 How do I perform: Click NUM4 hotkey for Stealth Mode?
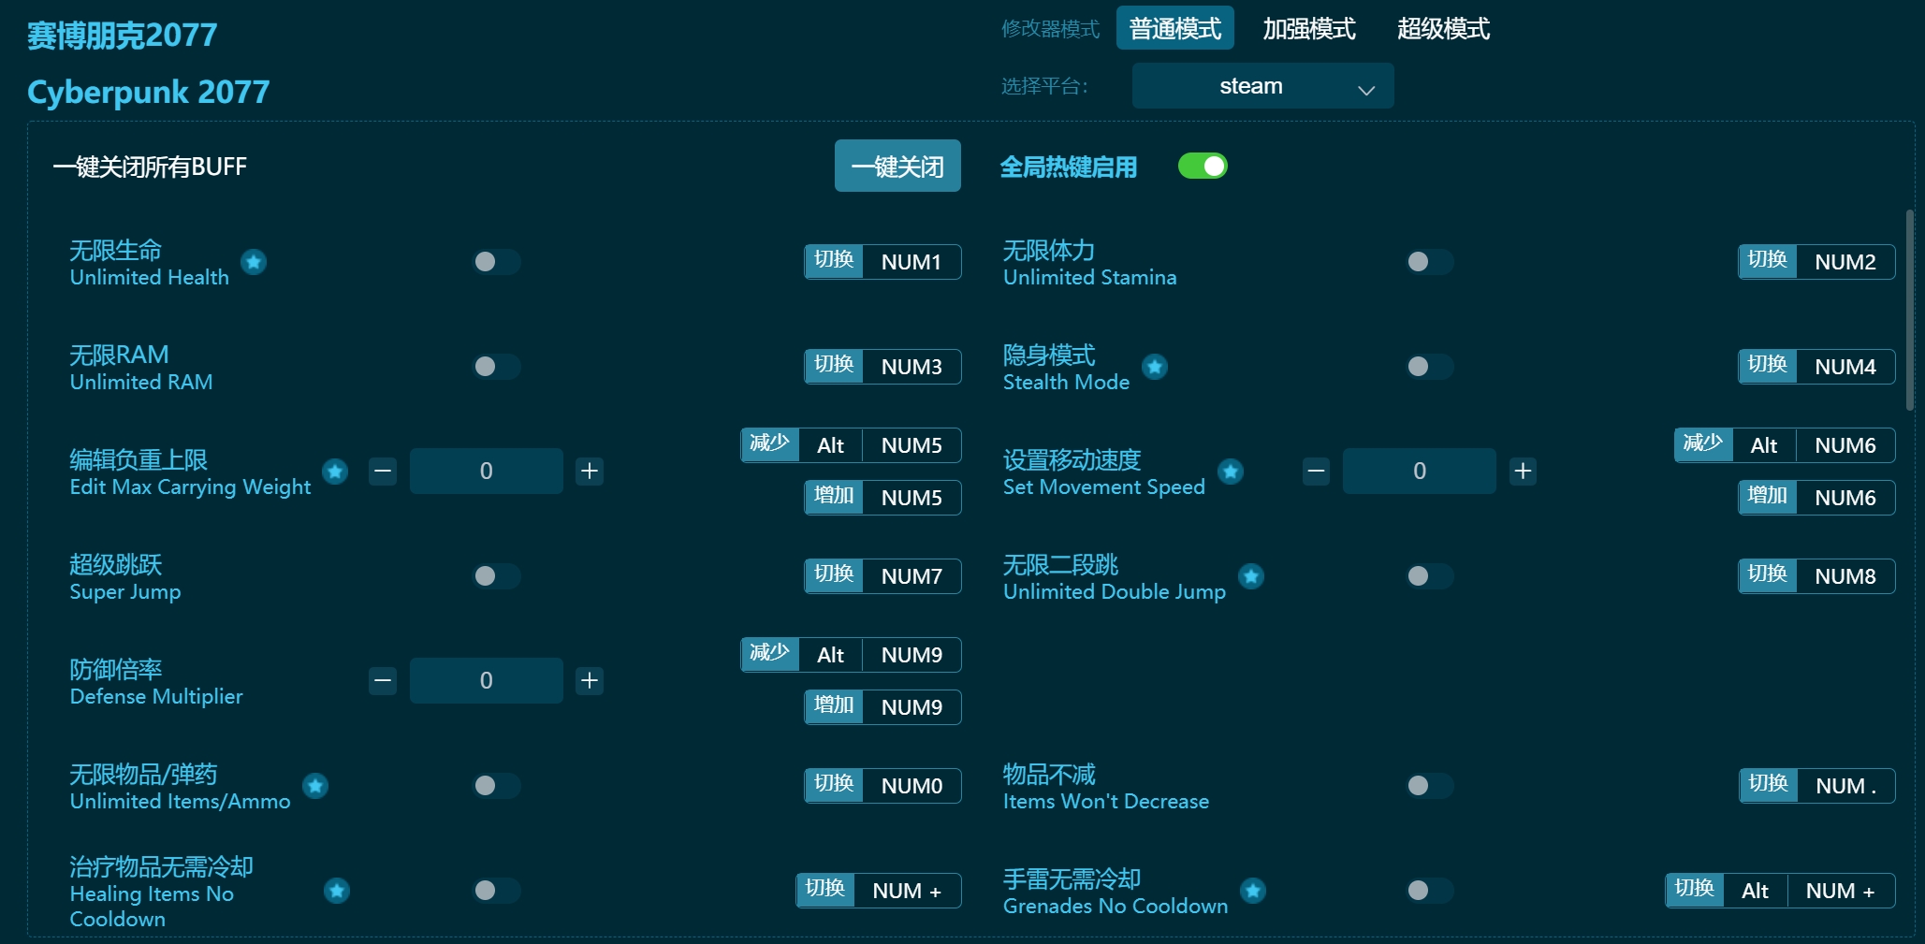click(x=1816, y=367)
